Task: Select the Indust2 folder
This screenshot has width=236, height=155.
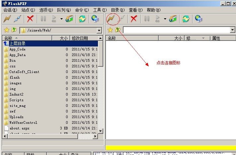Action: point(50,94)
